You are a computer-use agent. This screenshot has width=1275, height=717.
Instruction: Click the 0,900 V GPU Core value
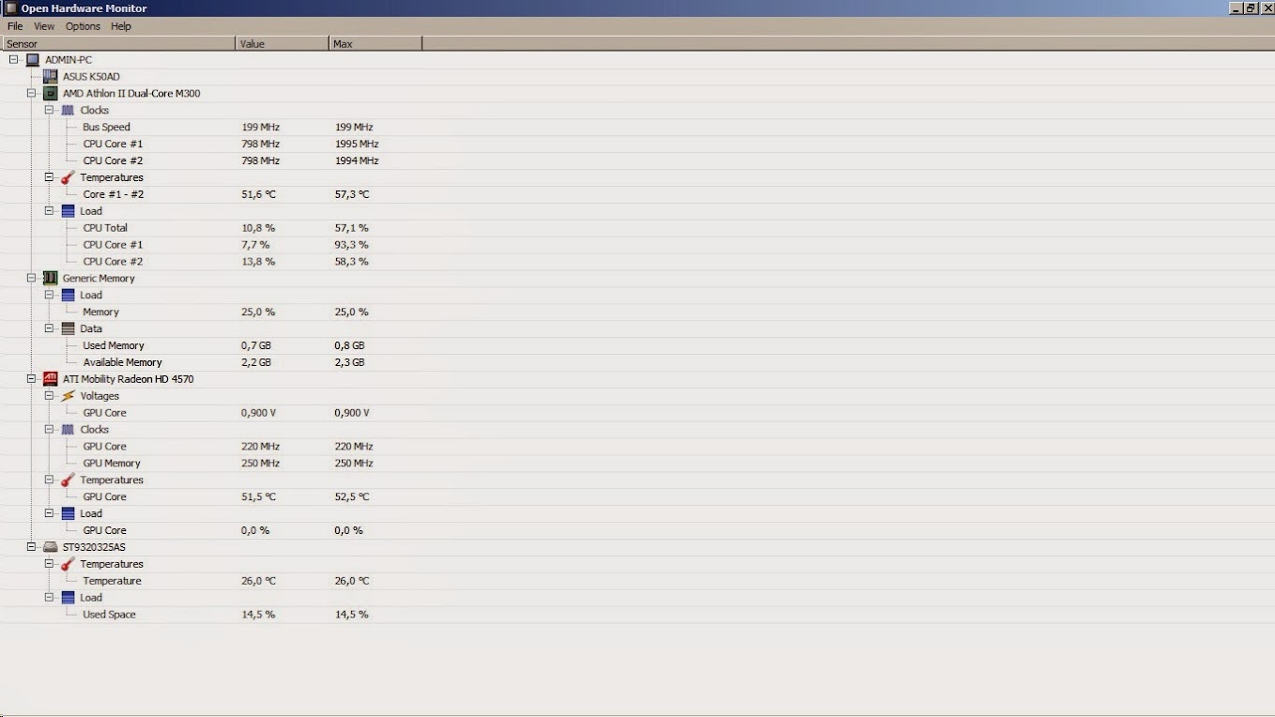tap(258, 413)
